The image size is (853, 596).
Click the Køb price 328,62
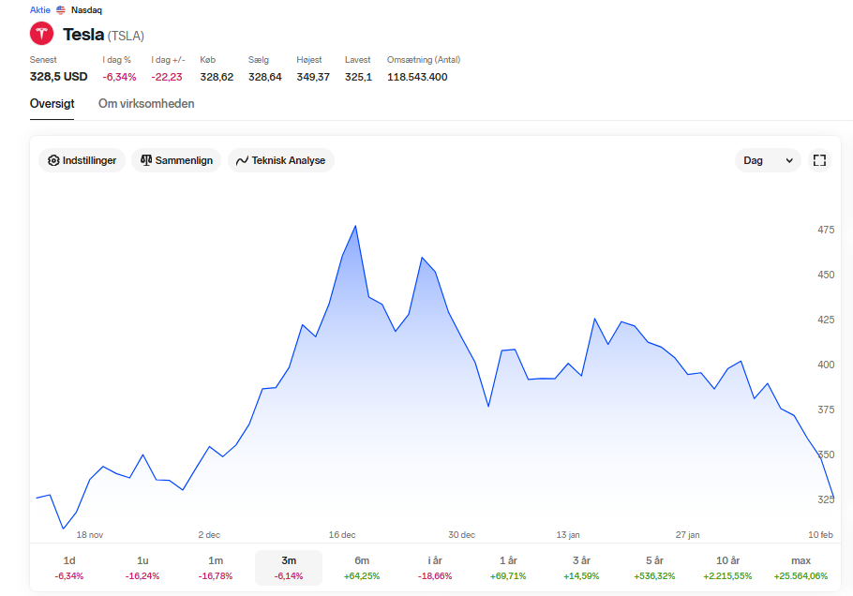coord(217,77)
